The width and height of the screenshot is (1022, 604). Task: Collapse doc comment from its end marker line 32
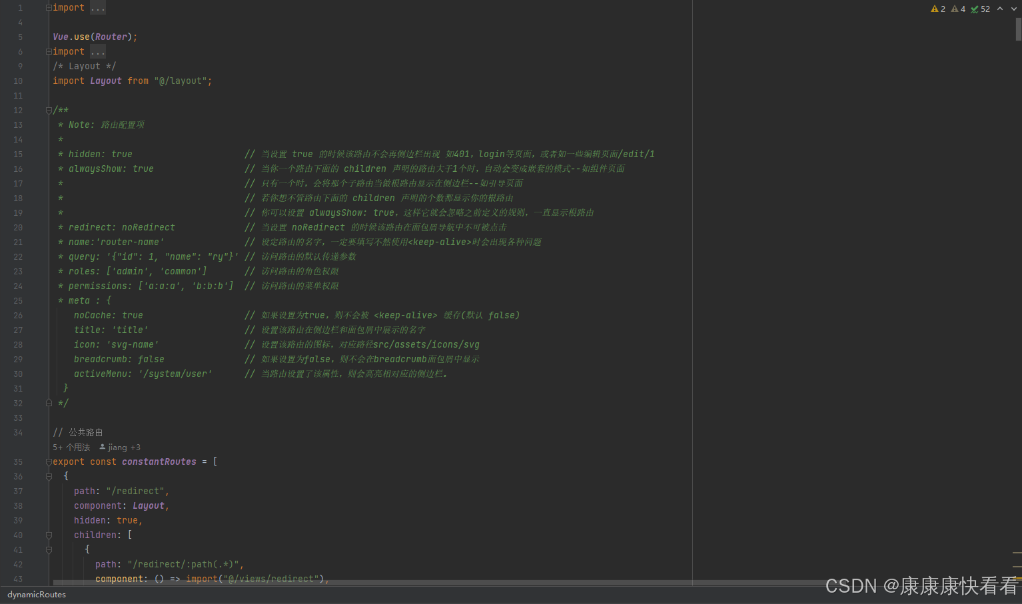pos(49,404)
